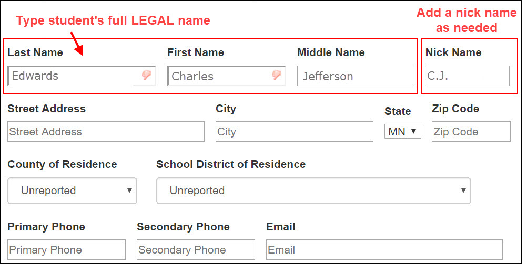Focus the Secondary Phone input box
Viewport: 527px width, 264px height.
pyautogui.click(x=196, y=250)
